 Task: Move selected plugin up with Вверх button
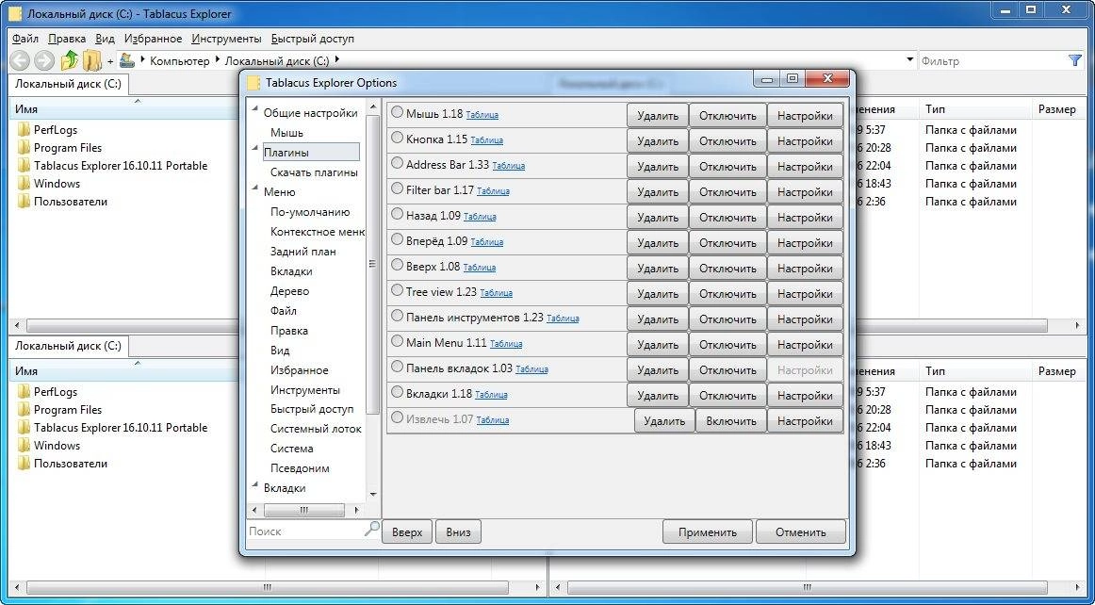(x=407, y=532)
